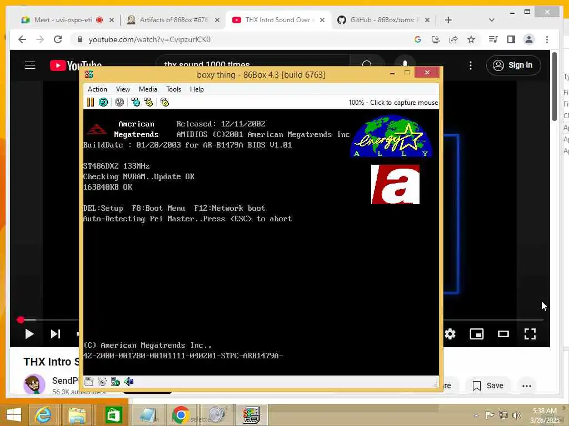Viewport: 569px width, 426px height.
Task: Open the Help menu in 86Box
Action: 197,89
